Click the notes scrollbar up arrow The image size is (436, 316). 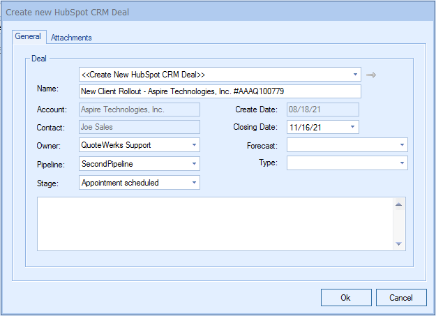click(x=399, y=204)
